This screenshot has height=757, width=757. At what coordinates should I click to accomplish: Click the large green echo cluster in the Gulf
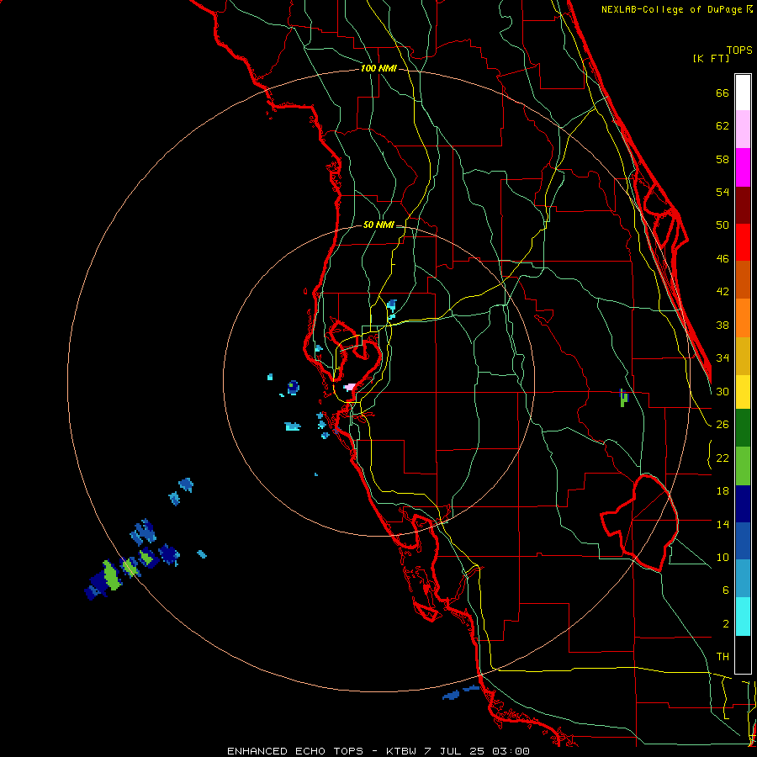point(112,575)
